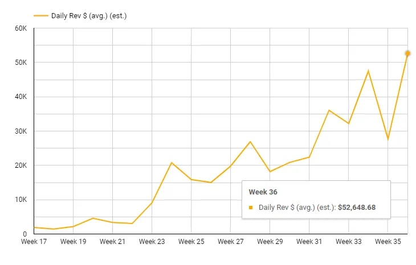This screenshot has width=416, height=265.
Task: Select the Week 28 peak data point
Action: coord(250,142)
